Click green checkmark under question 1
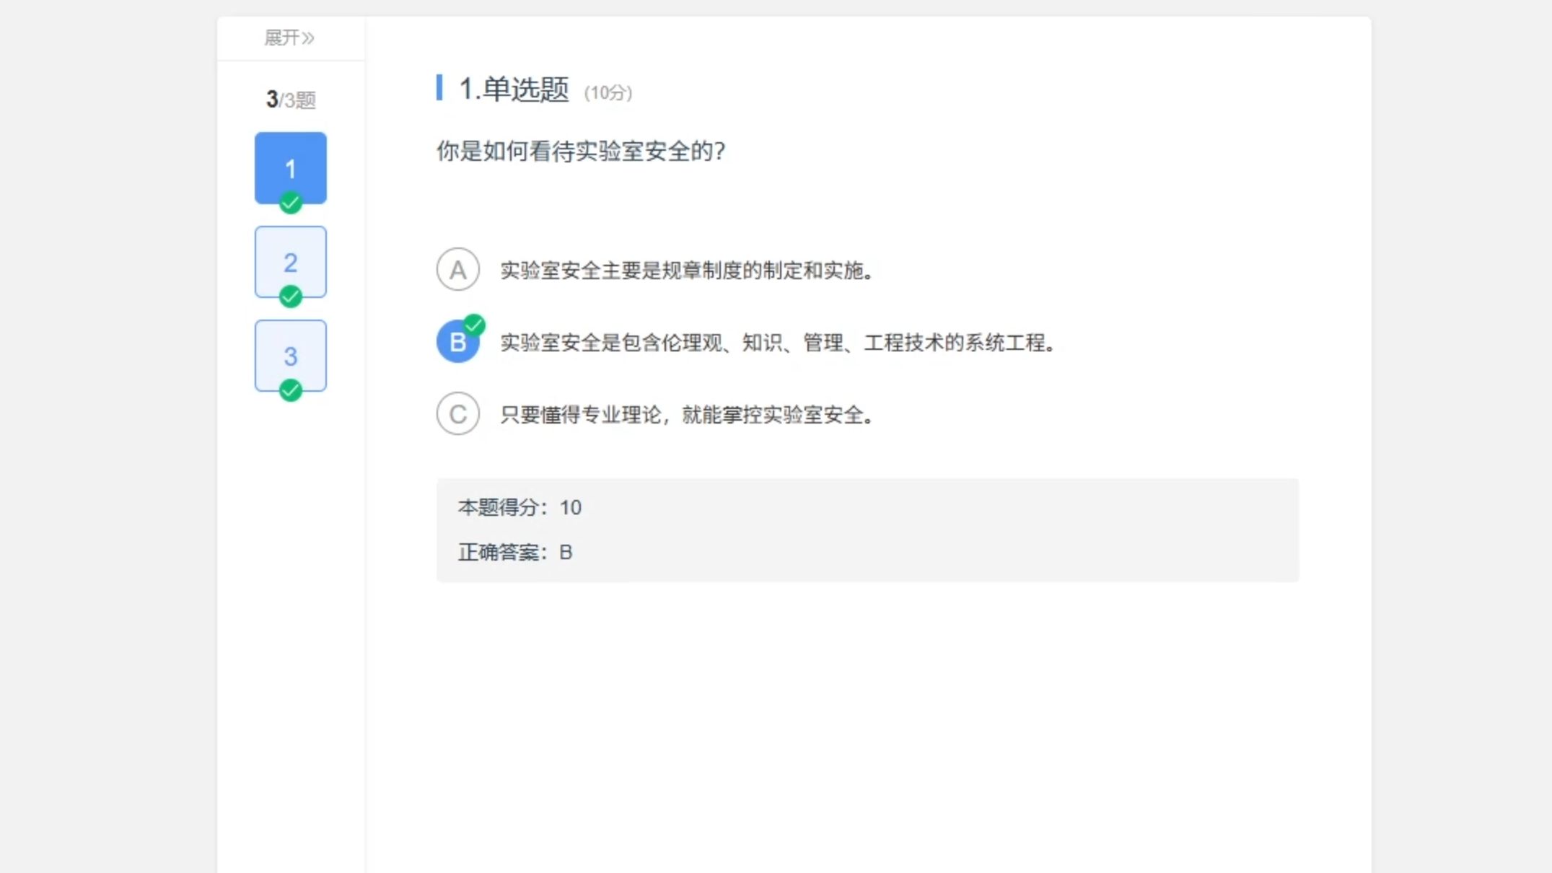 [290, 203]
